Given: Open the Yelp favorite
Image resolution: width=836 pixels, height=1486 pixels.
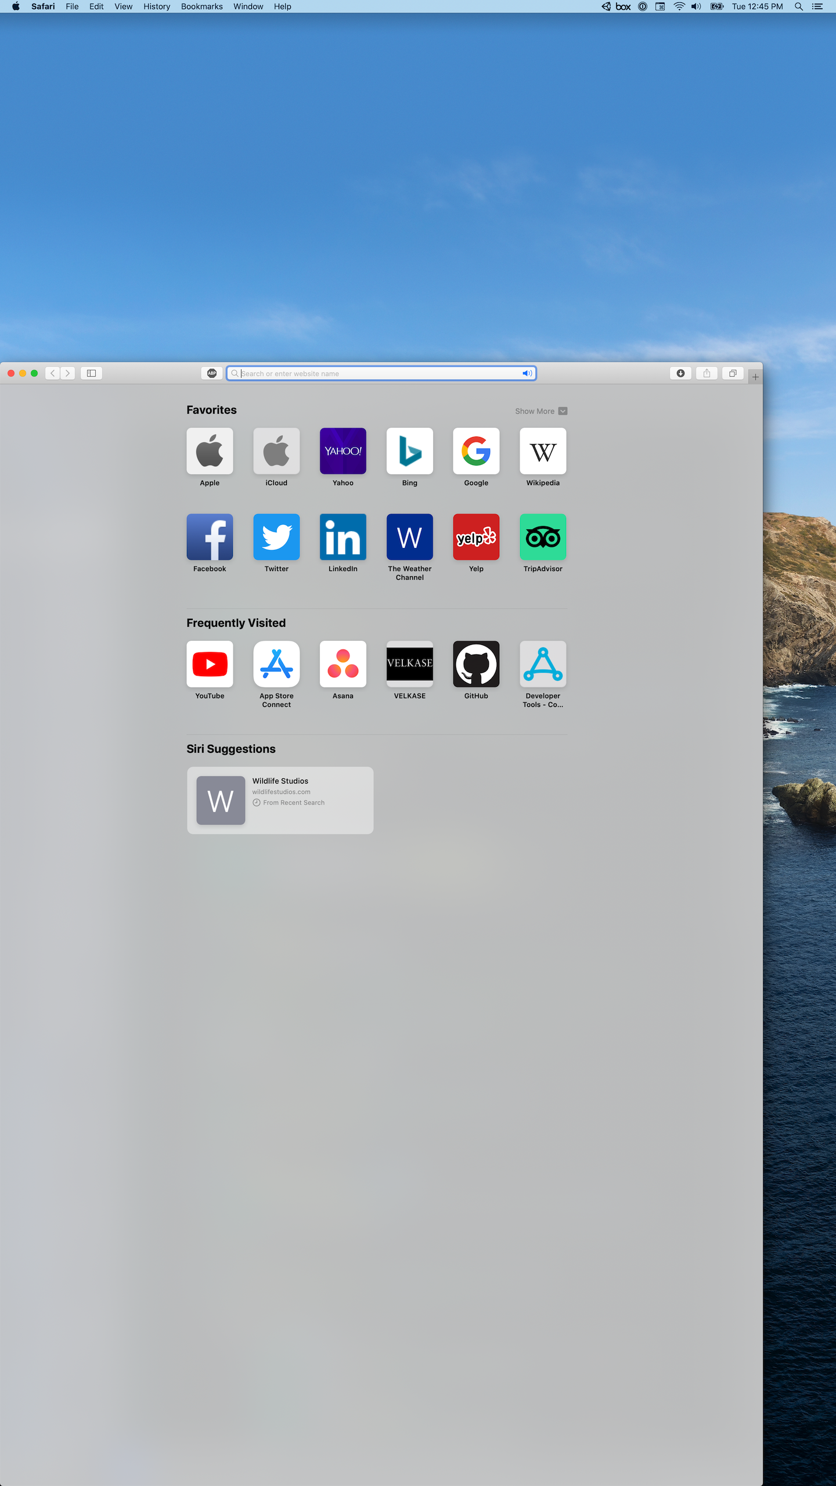Looking at the screenshot, I should click(476, 537).
